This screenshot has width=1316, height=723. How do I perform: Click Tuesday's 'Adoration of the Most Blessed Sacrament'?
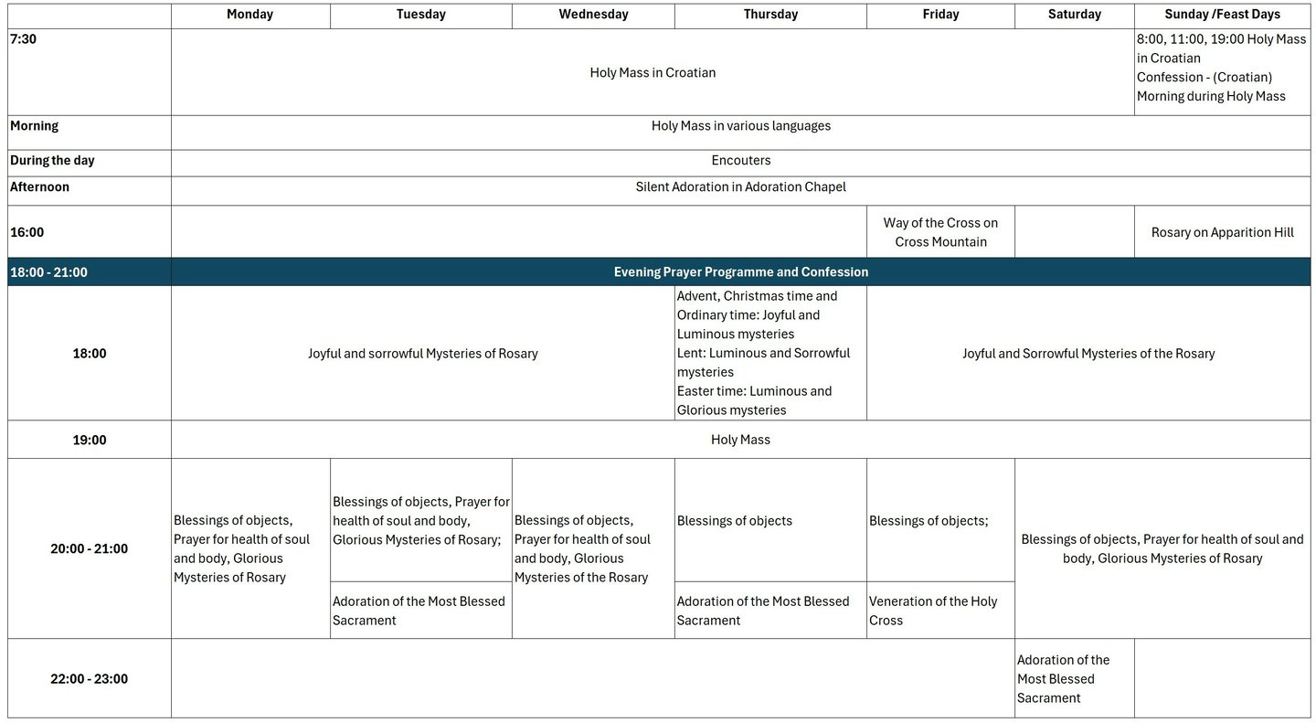[421, 611]
